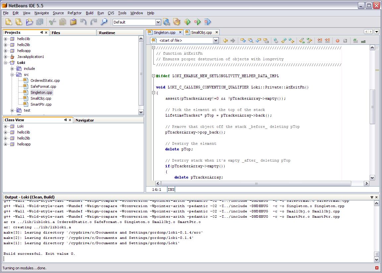Viewport: 382px width, 273px height.
Task: Click the Cut scissors icon
Action: click(x=52, y=22)
